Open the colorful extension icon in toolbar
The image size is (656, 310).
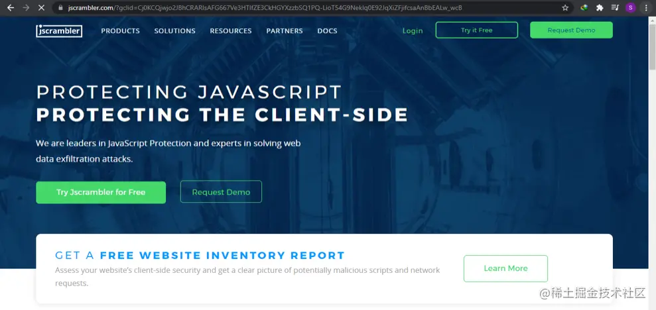click(x=584, y=7)
